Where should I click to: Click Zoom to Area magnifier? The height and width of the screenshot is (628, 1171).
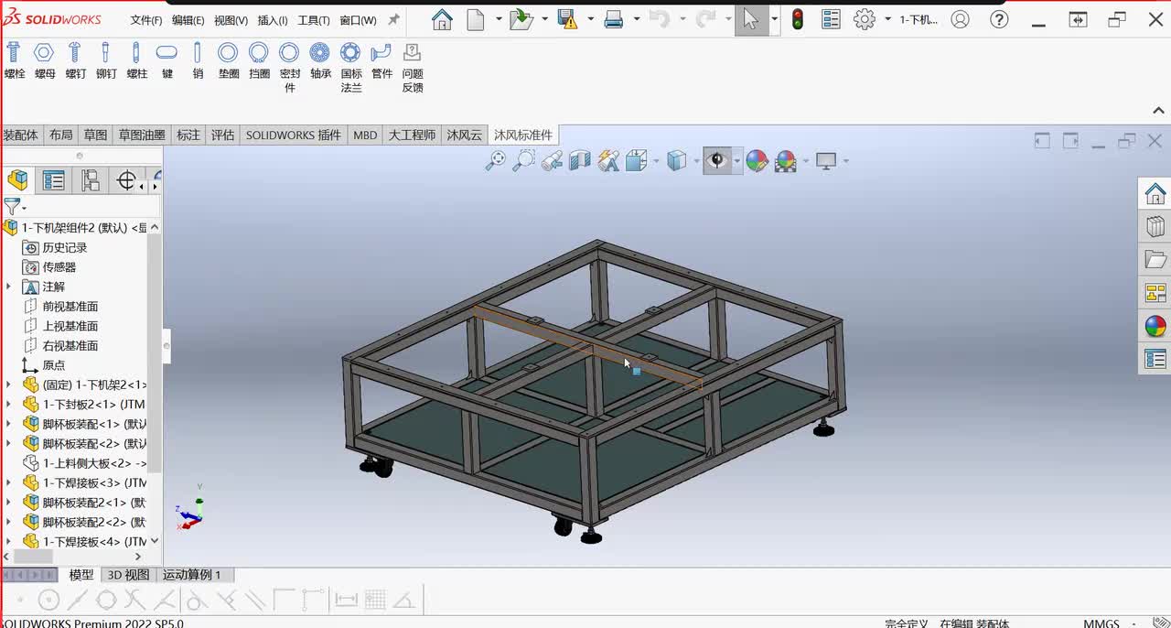(523, 161)
